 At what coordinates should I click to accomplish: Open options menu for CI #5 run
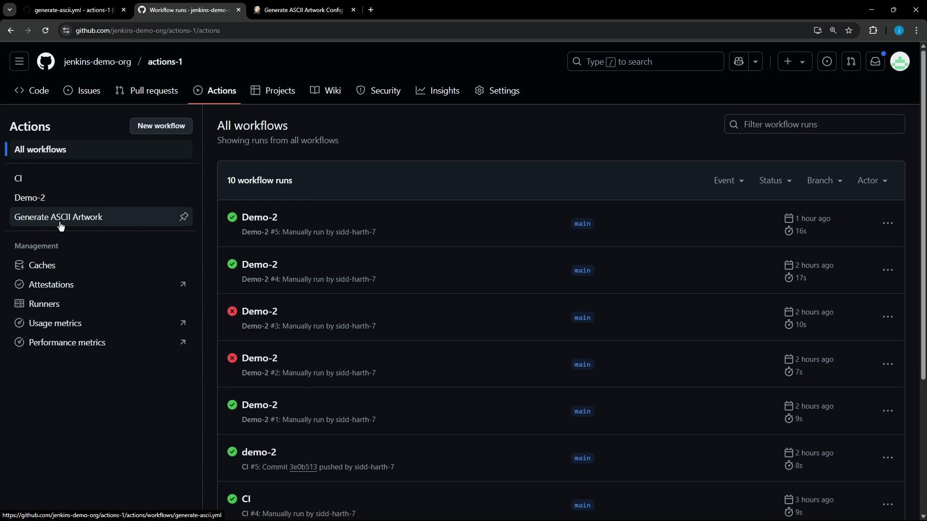888,458
